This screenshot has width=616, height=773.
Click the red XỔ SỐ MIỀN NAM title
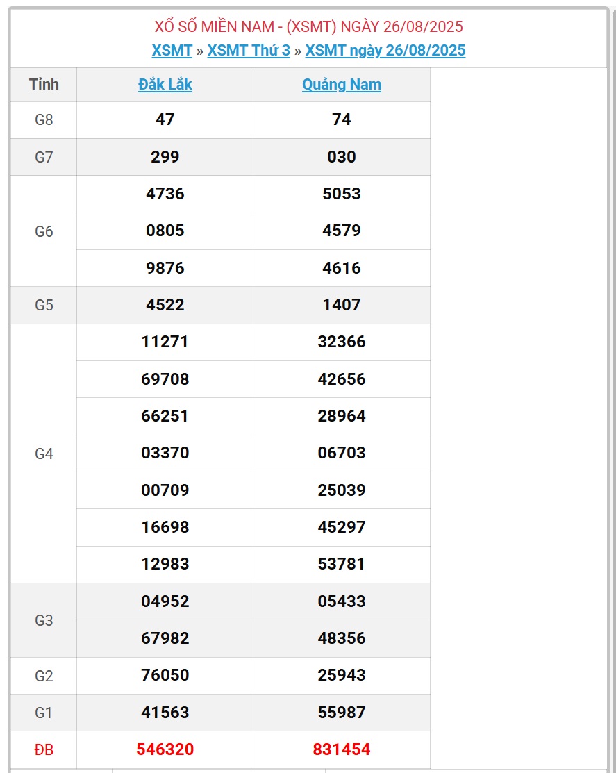(308, 26)
